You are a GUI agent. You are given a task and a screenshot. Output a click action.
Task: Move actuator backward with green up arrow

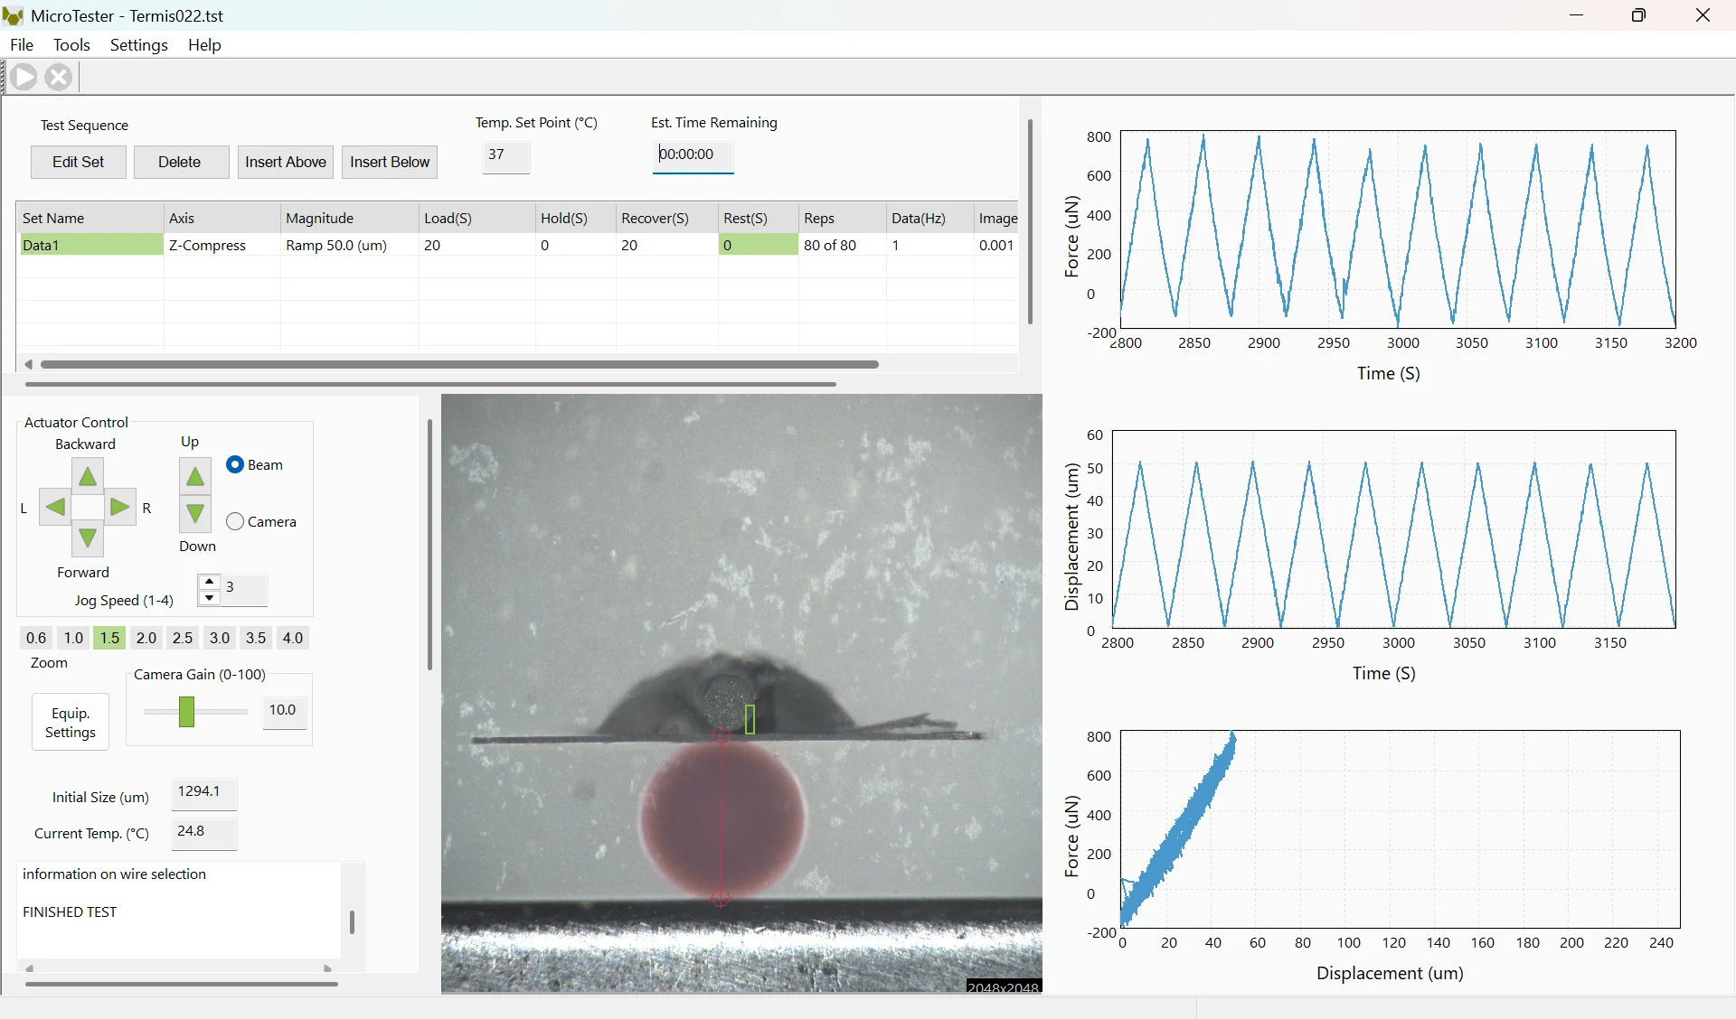click(88, 475)
